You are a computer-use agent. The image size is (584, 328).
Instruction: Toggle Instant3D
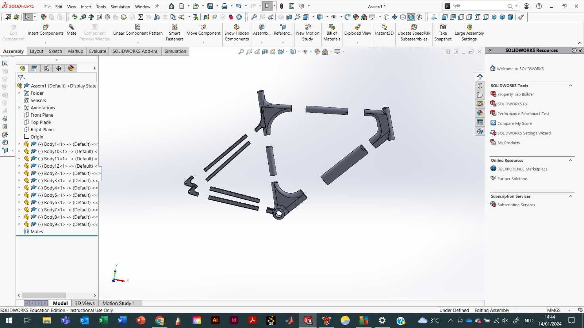coord(384,30)
